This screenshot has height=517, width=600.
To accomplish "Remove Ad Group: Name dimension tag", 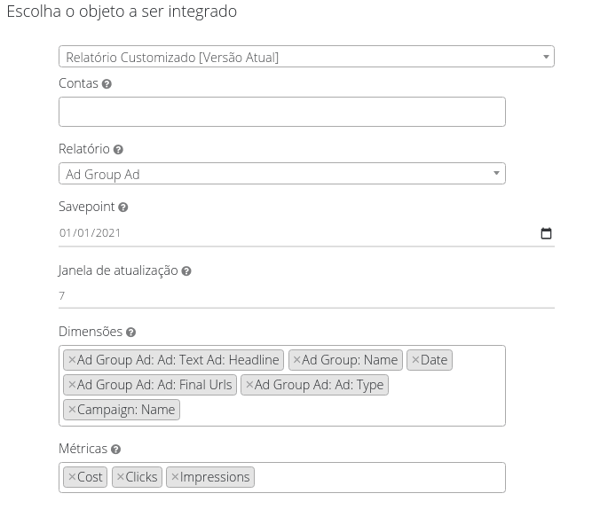I will click(x=296, y=360).
